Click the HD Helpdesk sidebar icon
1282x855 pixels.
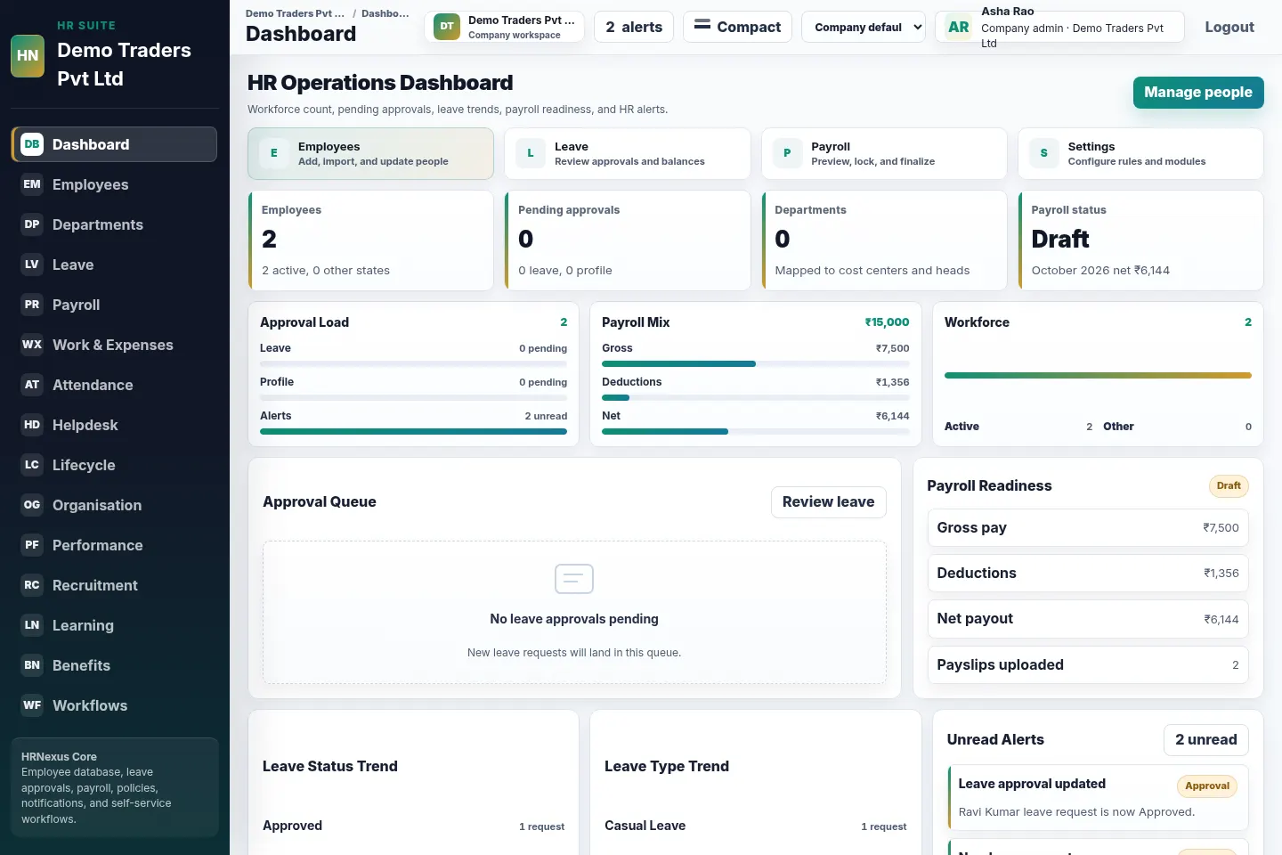click(32, 425)
